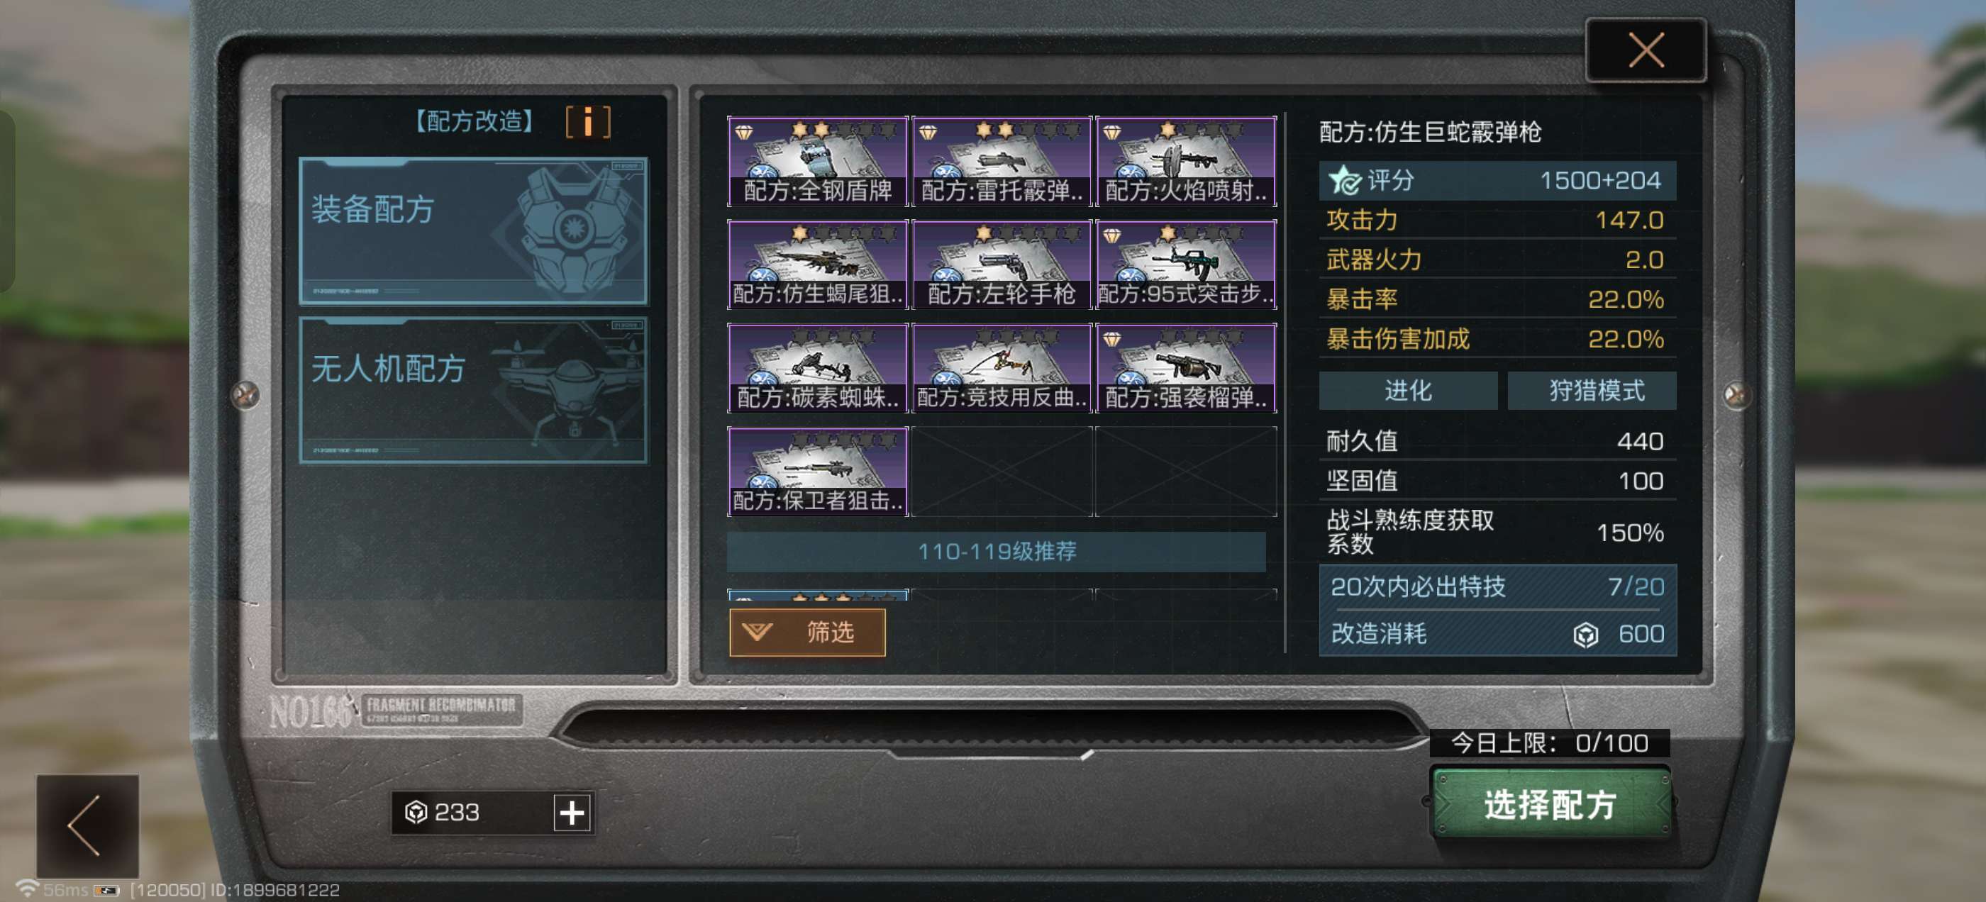Go back with the left arrow
Screen dimensions: 1986x902
[x=88, y=825]
